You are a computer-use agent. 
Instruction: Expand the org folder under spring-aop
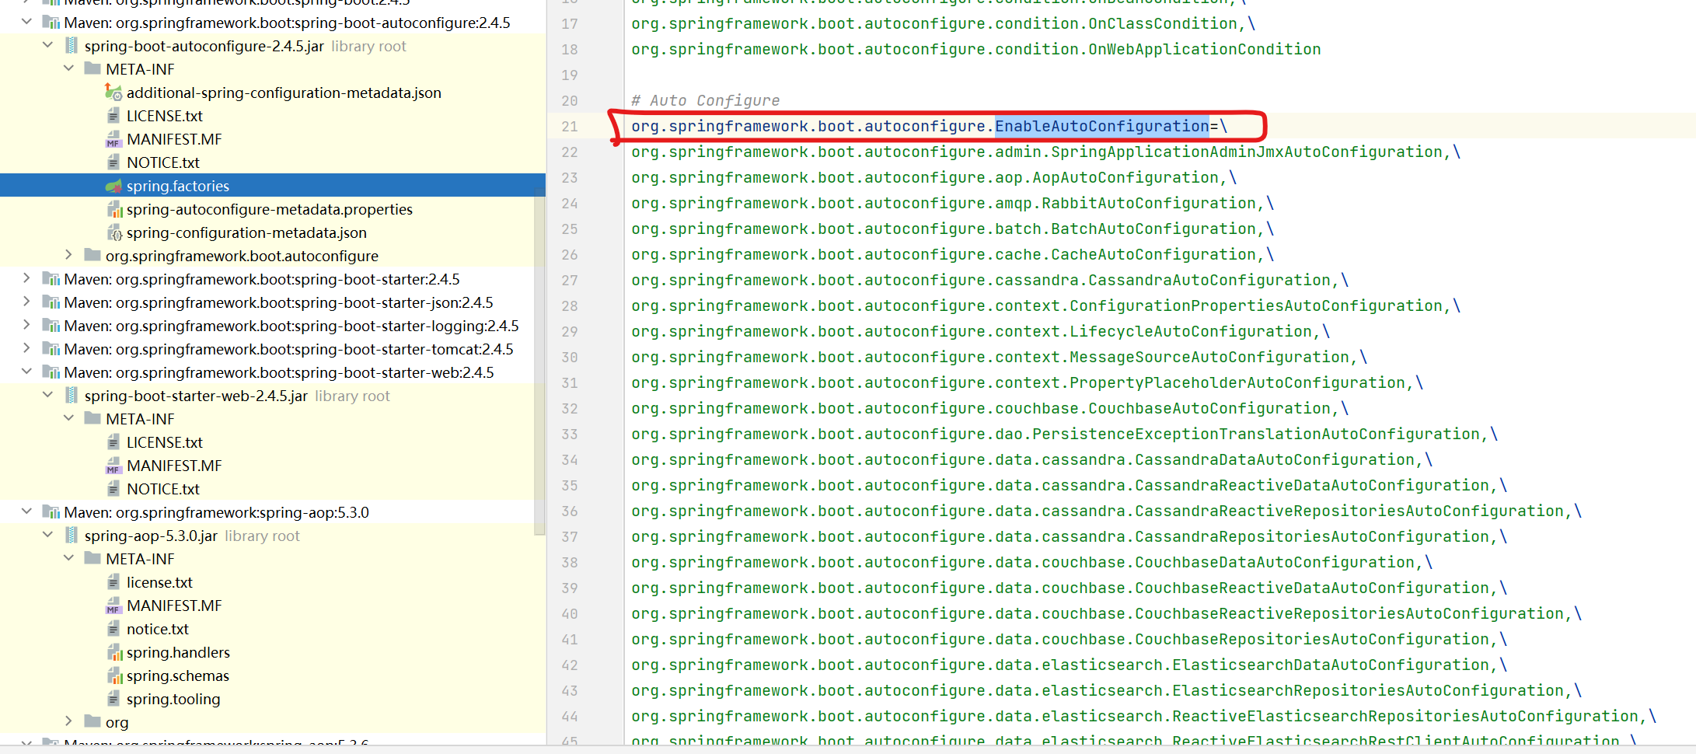pyautogui.click(x=68, y=721)
